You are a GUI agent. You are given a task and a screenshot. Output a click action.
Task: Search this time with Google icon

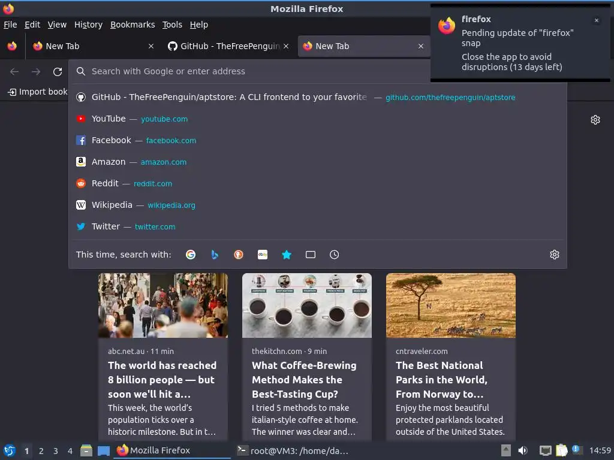coord(191,255)
